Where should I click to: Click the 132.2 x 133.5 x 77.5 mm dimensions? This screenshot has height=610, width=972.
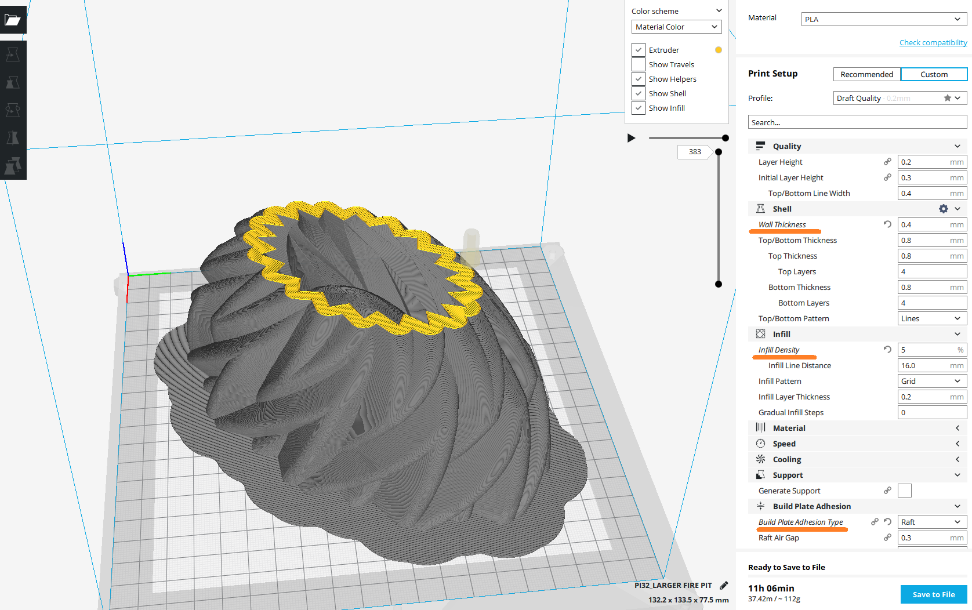(688, 600)
